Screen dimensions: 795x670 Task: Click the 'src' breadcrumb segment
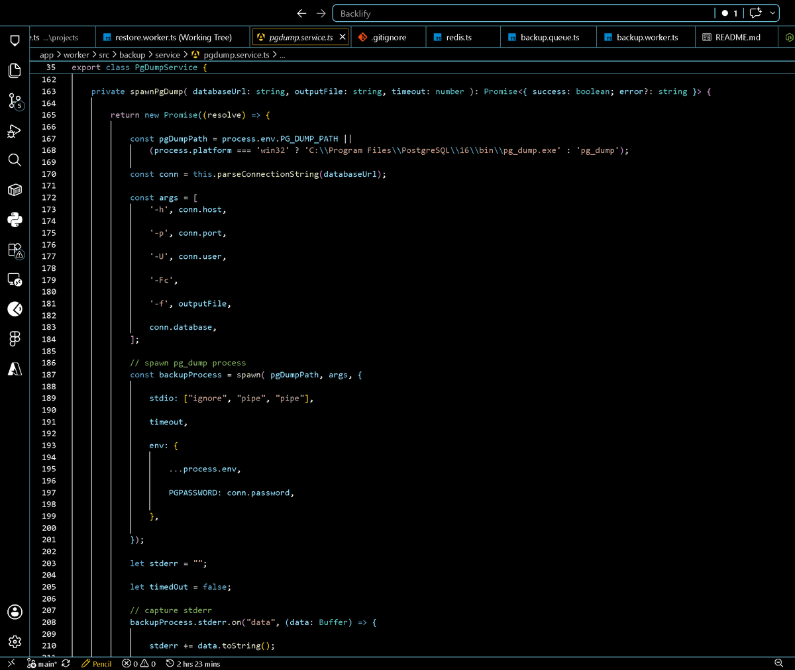tap(104, 55)
